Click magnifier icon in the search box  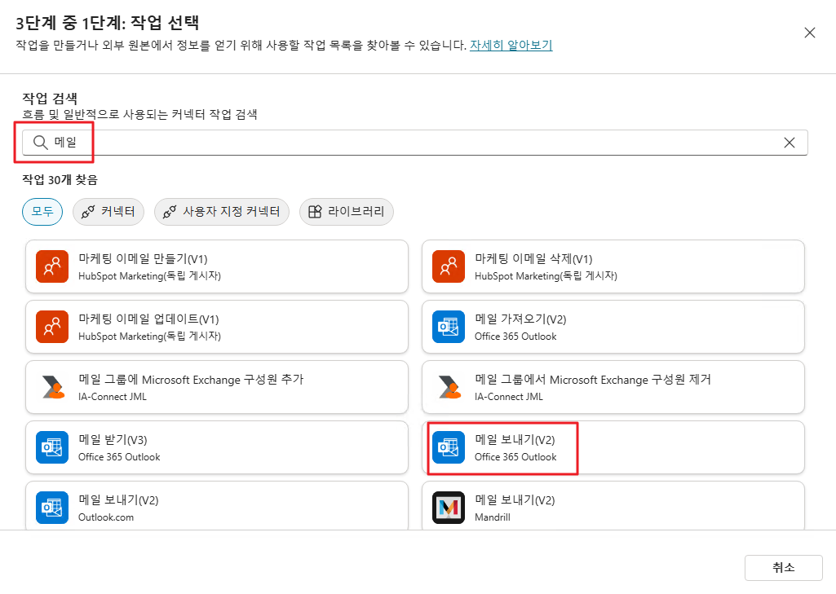[41, 143]
